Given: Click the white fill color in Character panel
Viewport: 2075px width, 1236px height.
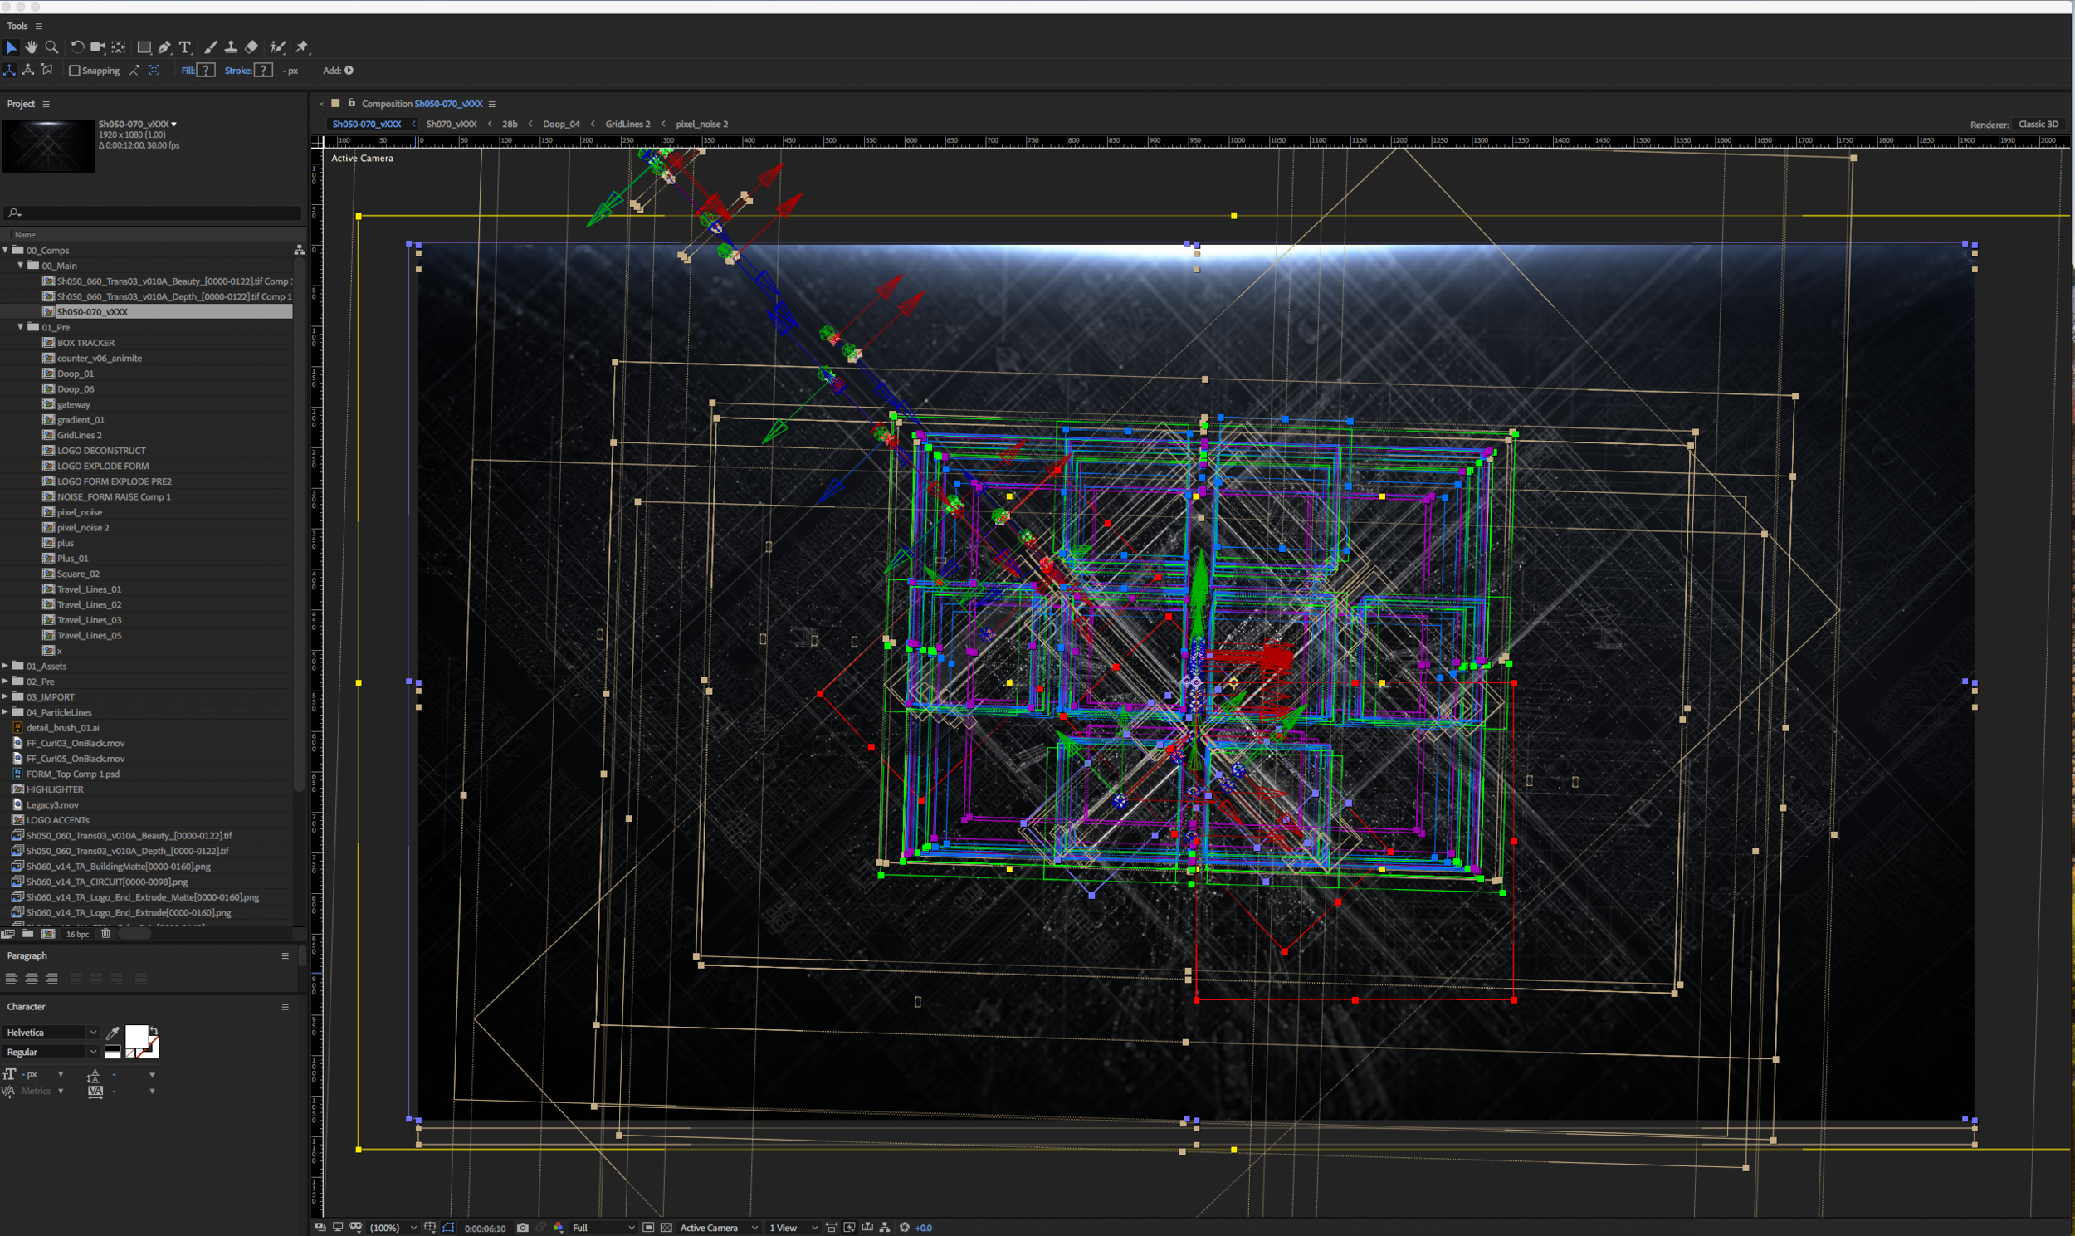Looking at the screenshot, I should pyautogui.click(x=136, y=1036).
